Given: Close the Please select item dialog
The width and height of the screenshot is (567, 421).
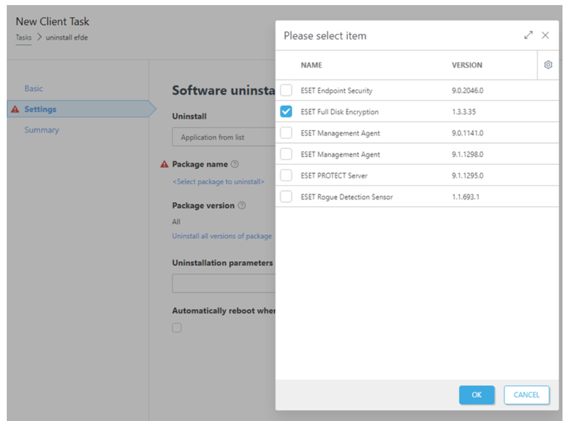Looking at the screenshot, I should tap(545, 35).
